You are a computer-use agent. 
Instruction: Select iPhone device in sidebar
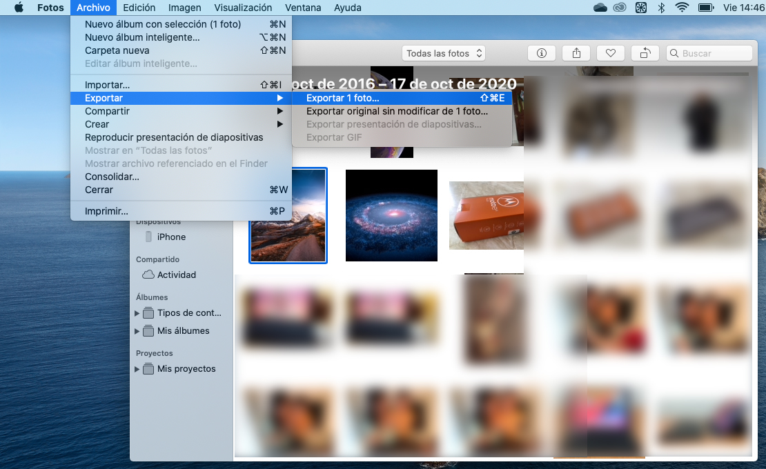coord(171,237)
